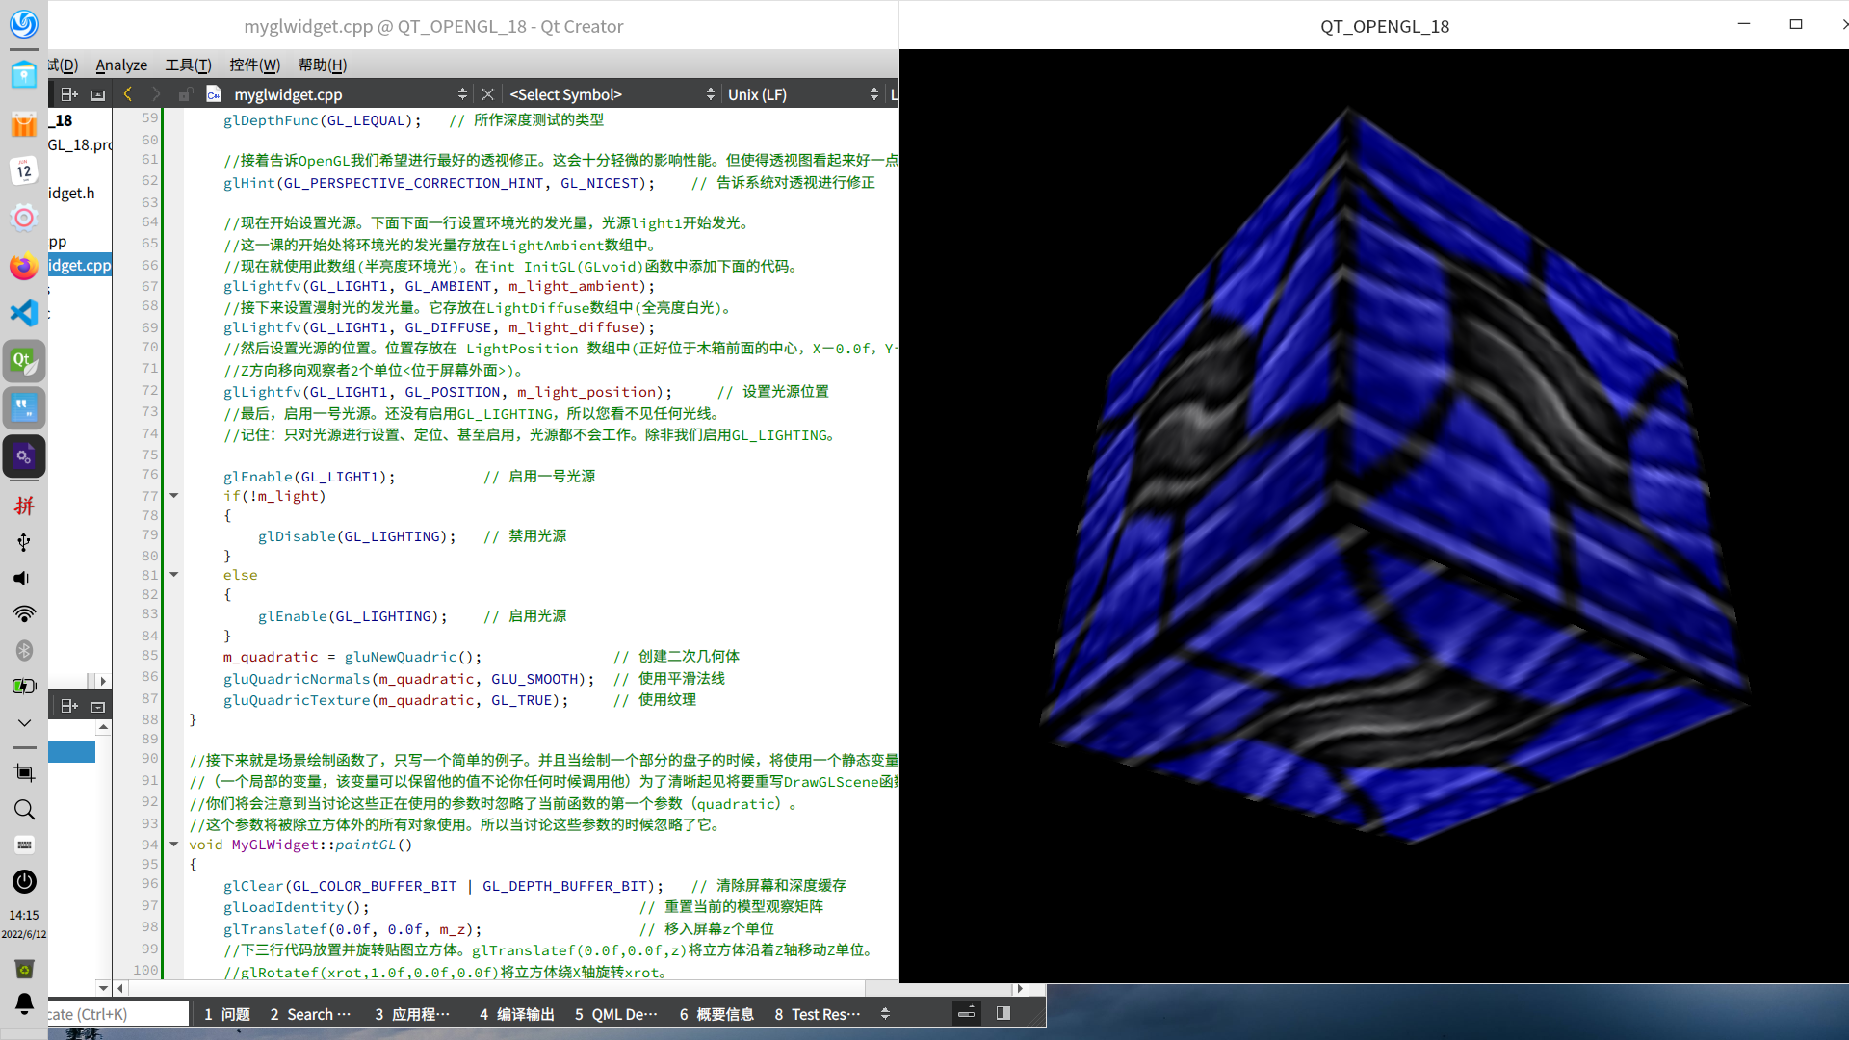Open the 编译输出 output pane
The height and width of the screenshot is (1040, 1849).
pyautogui.click(x=516, y=1014)
